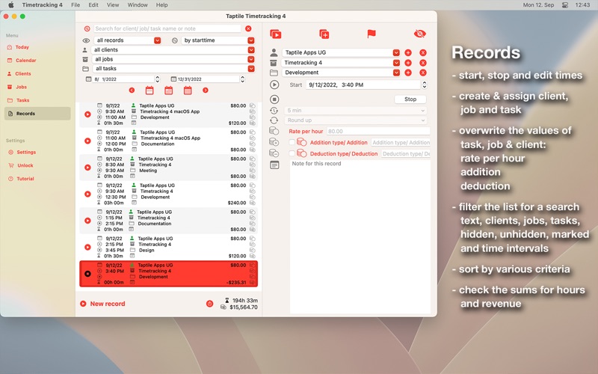
Task: Click the duplicate record plus icon
Action: coord(324,34)
